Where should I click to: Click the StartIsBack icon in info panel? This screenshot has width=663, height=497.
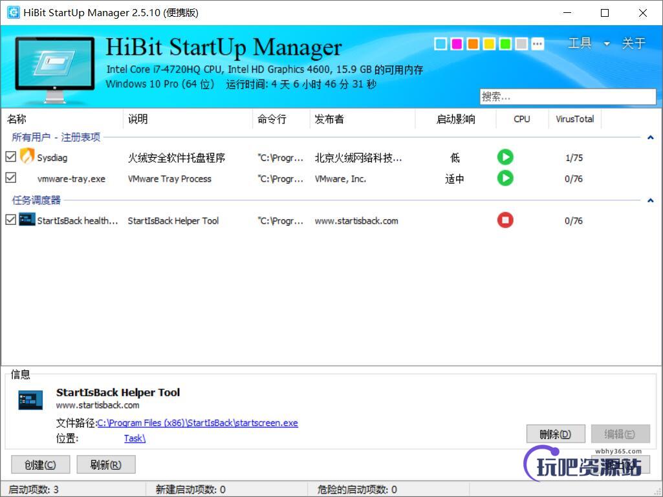pyautogui.click(x=30, y=400)
